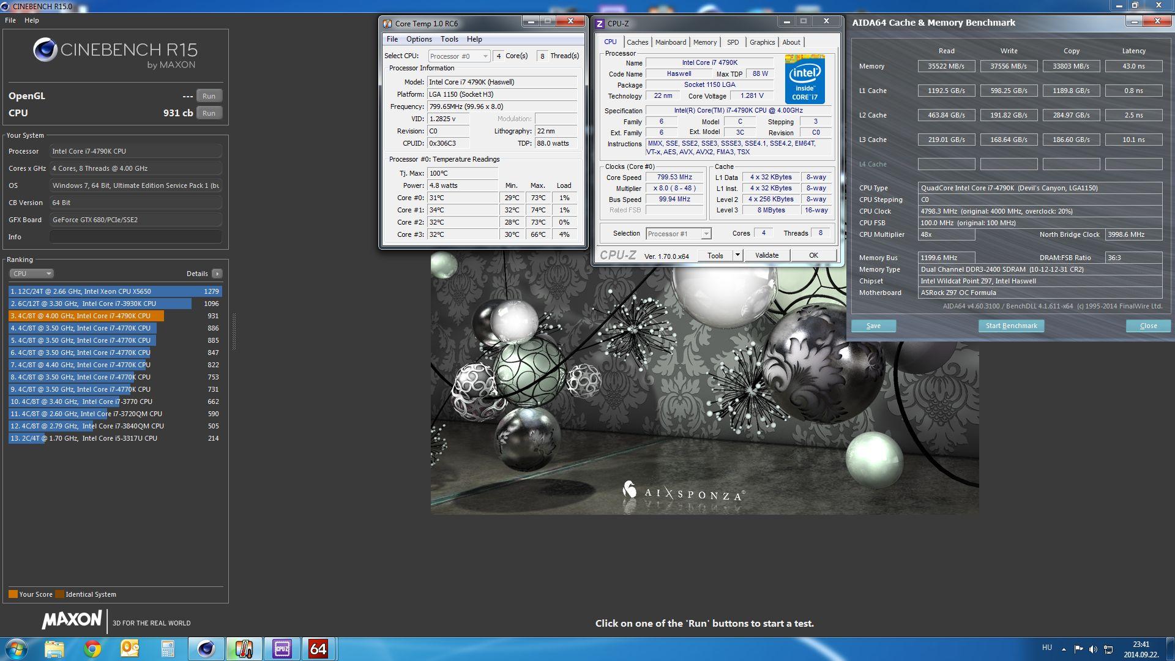Click the MAXON logo
This screenshot has height=661, width=1175.
click(x=72, y=620)
